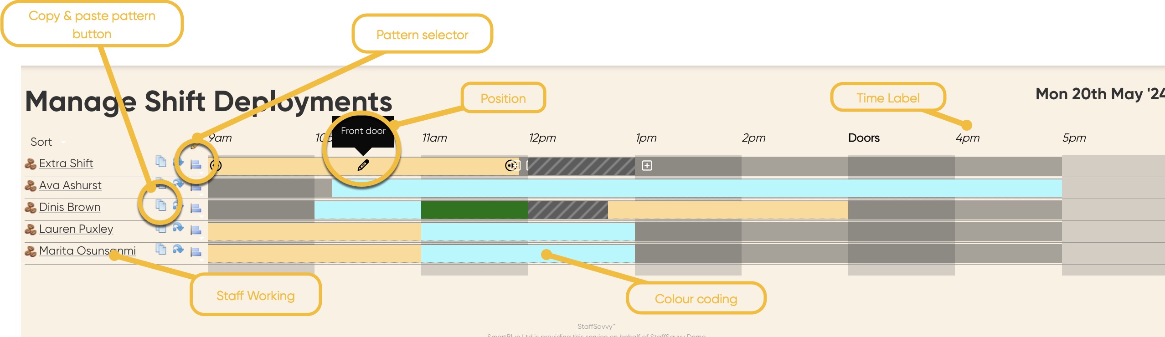The image size is (1165, 337).
Task: Click the Doors time label
Action: point(864,138)
